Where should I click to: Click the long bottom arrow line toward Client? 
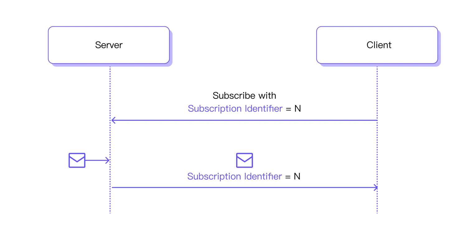pyautogui.click(x=244, y=187)
